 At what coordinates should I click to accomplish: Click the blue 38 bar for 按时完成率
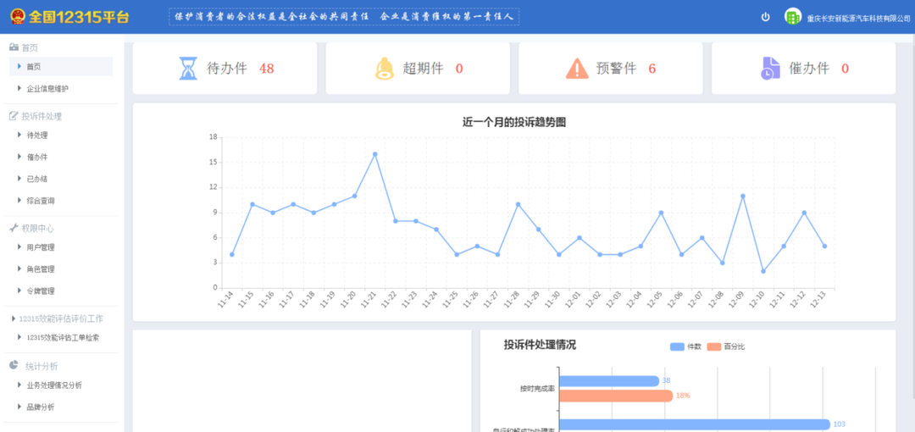609,380
